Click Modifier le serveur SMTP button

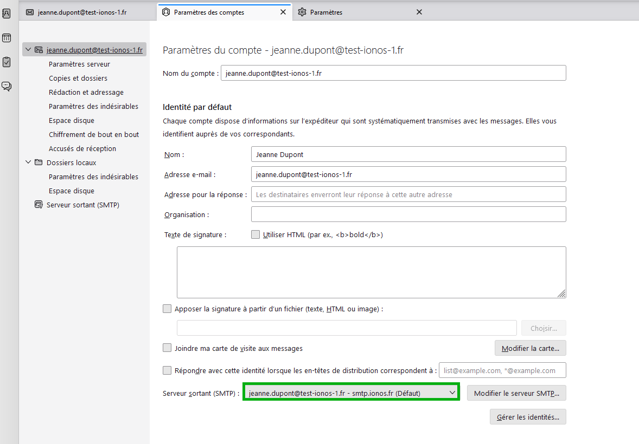516,393
